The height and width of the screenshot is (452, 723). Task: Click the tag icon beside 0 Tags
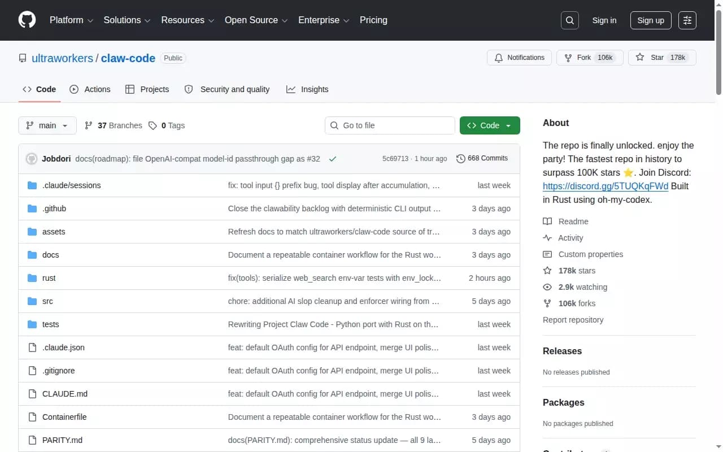point(153,125)
